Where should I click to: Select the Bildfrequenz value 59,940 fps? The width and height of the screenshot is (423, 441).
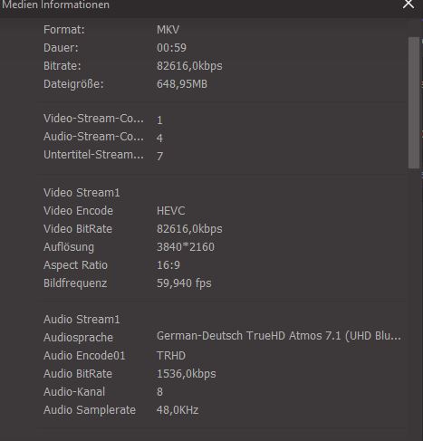184,283
